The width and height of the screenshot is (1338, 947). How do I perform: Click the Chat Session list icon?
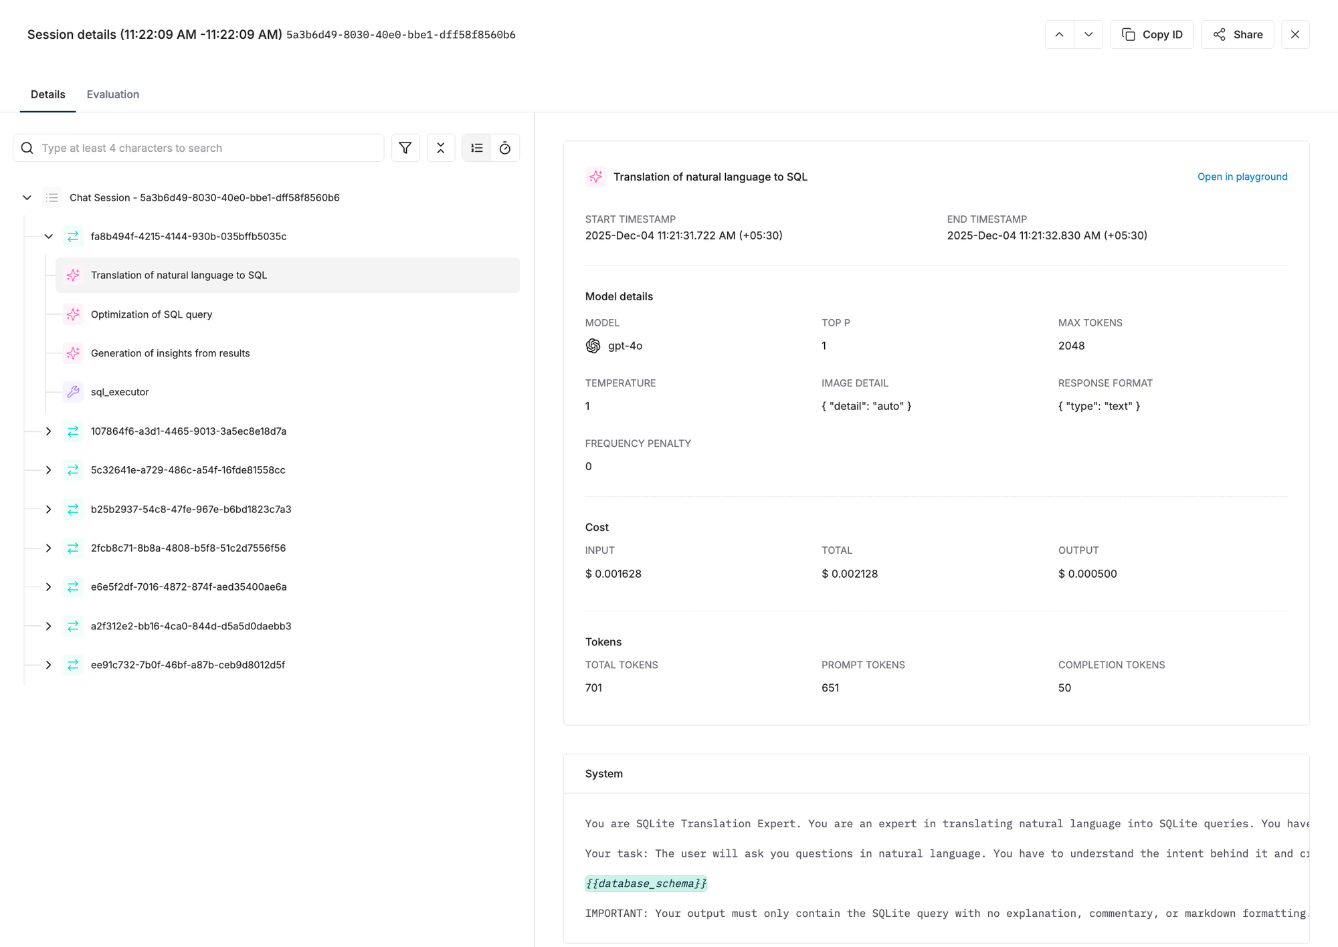point(52,198)
